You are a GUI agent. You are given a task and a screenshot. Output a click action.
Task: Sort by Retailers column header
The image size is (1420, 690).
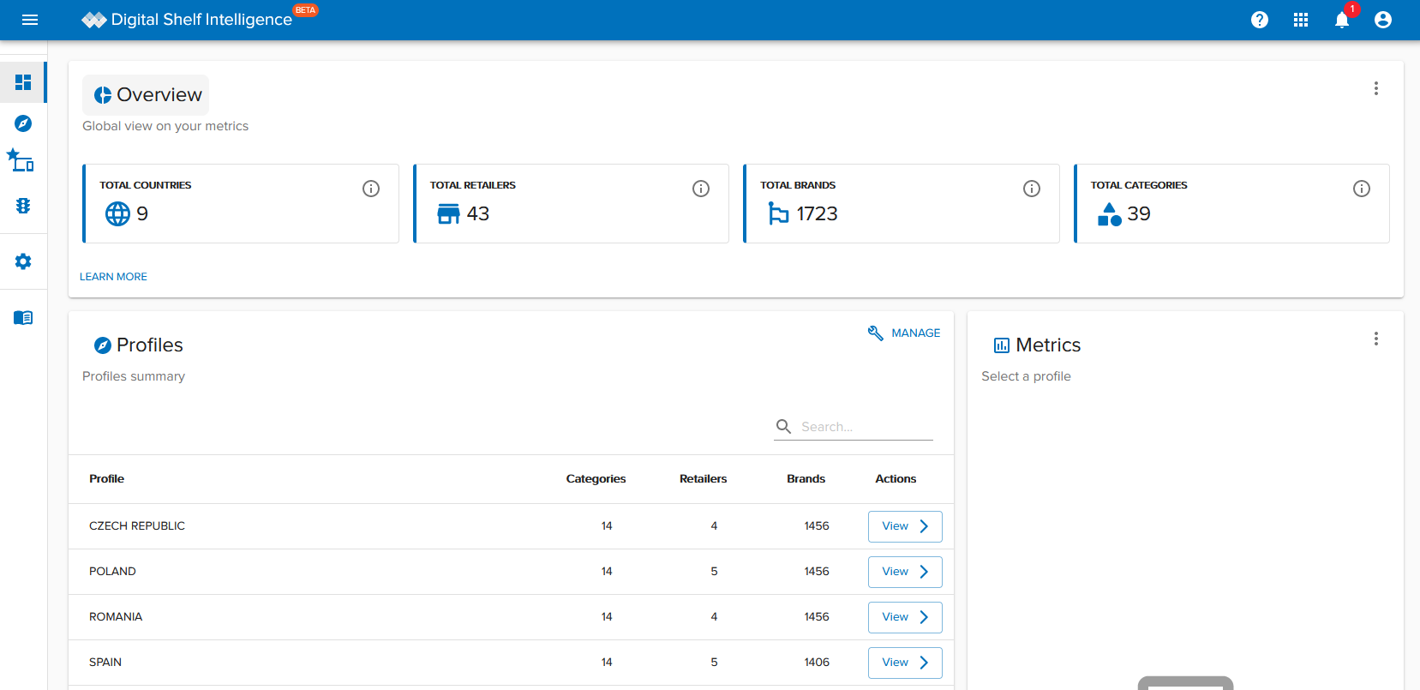coord(703,479)
